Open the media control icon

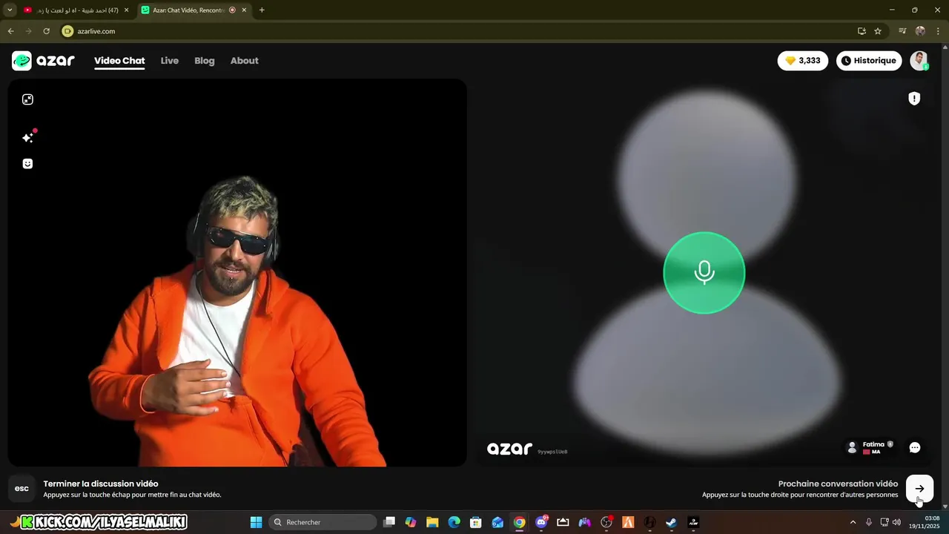pyautogui.click(x=902, y=31)
